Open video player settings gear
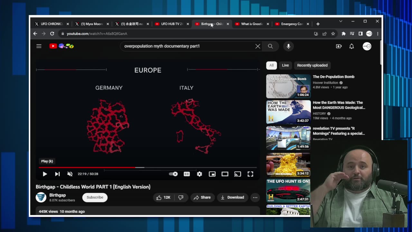 [200, 174]
